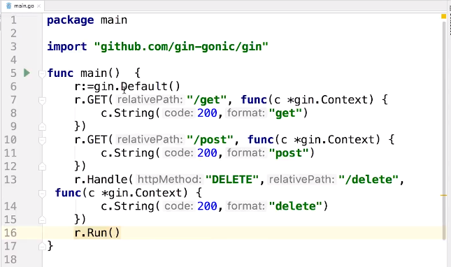451x267 pixels.
Task: Click closing fold marker on line 17
Action: [42, 246]
